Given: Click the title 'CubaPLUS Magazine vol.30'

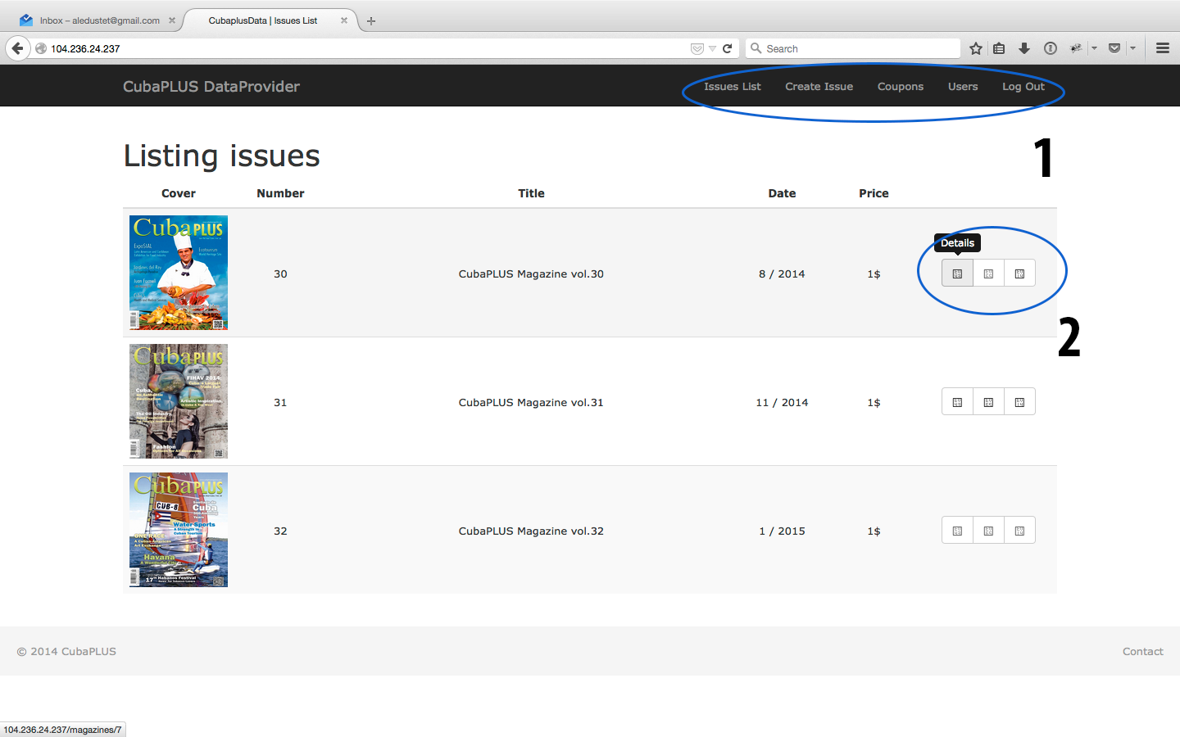Looking at the screenshot, I should click(x=531, y=274).
